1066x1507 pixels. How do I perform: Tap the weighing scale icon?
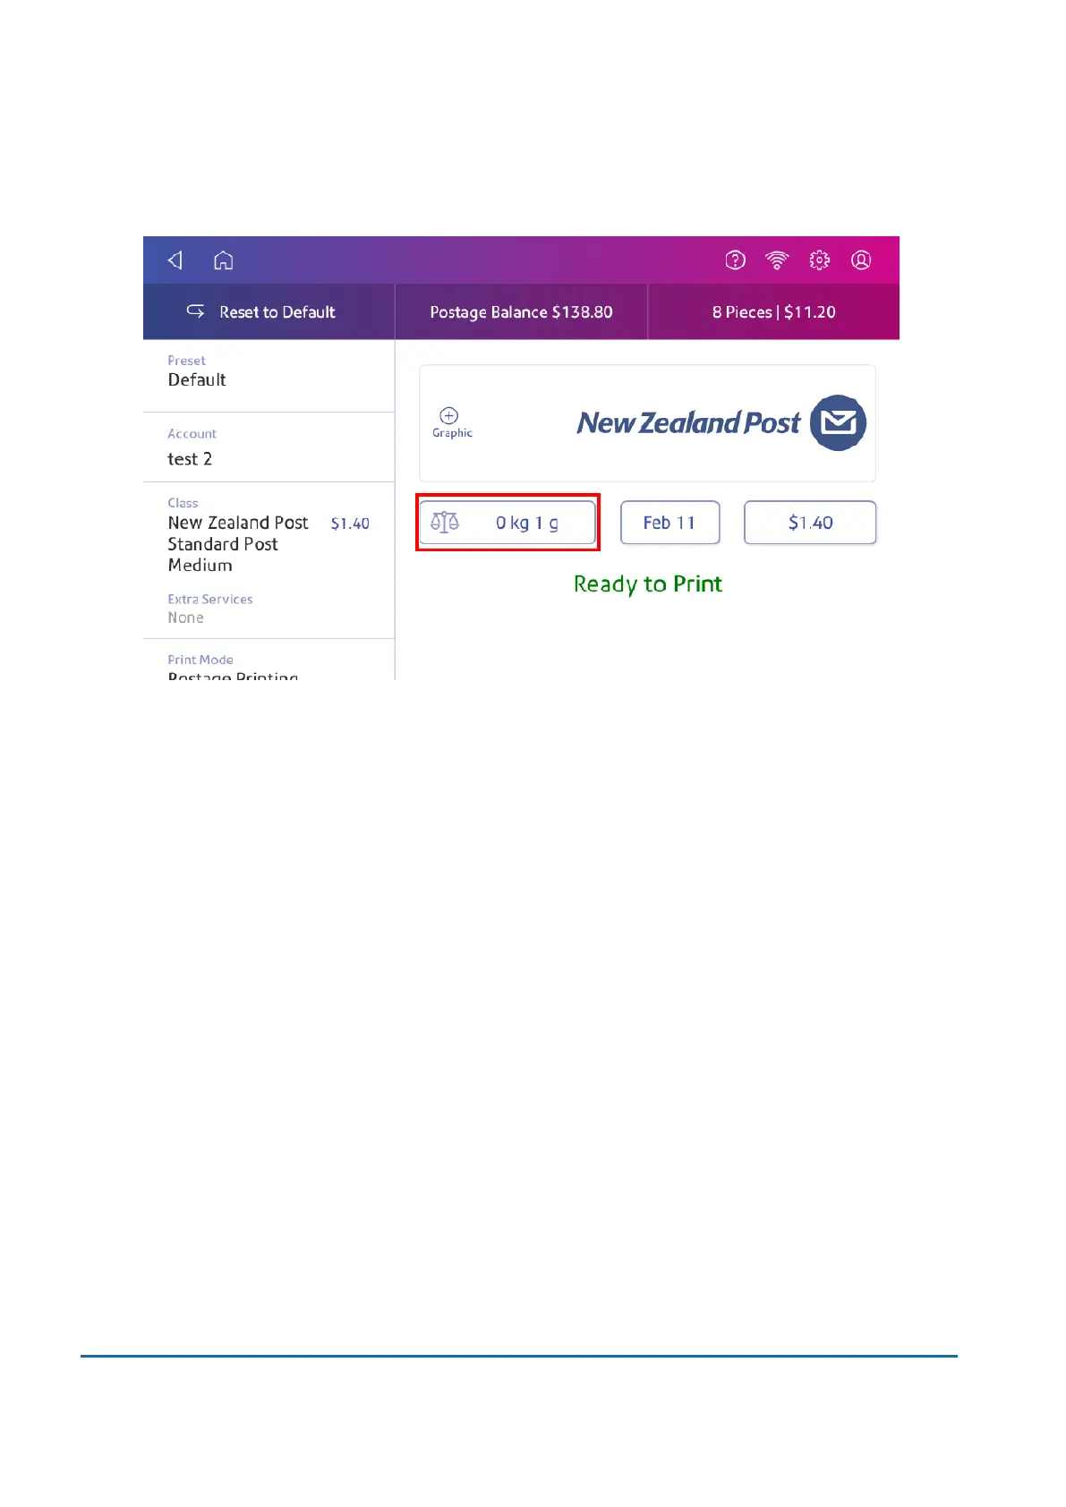(445, 522)
